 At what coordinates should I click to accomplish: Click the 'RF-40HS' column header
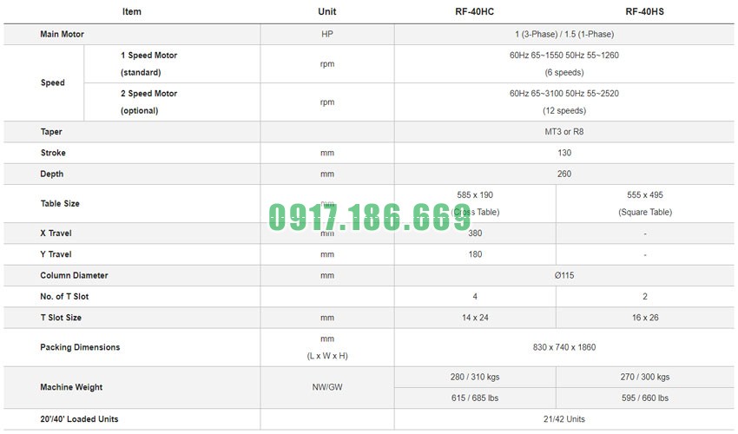(645, 12)
